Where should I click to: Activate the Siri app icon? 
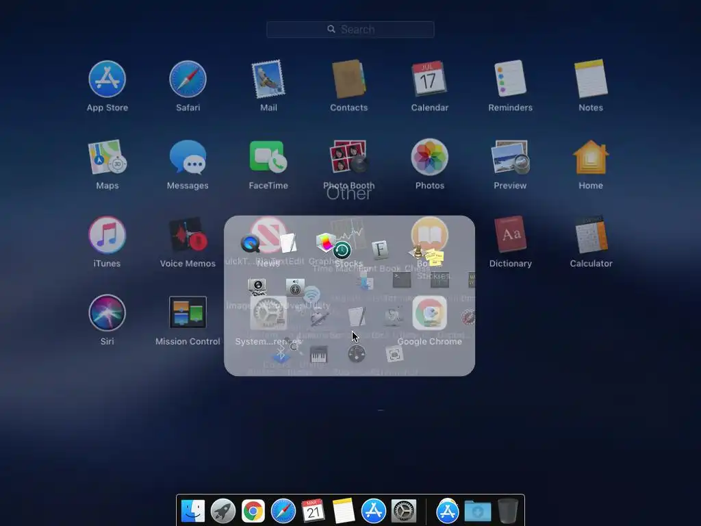pyautogui.click(x=107, y=312)
